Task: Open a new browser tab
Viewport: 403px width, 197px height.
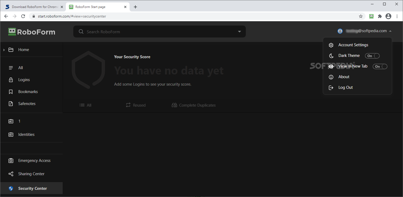Action: 135,7
